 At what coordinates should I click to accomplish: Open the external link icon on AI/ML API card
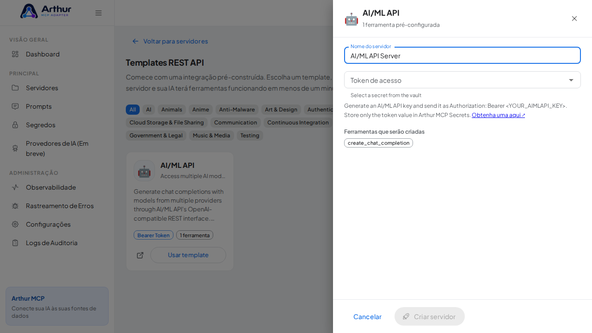[x=140, y=255]
